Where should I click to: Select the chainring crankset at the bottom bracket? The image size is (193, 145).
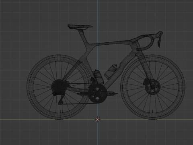pyautogui.click(x=98, y=93)
